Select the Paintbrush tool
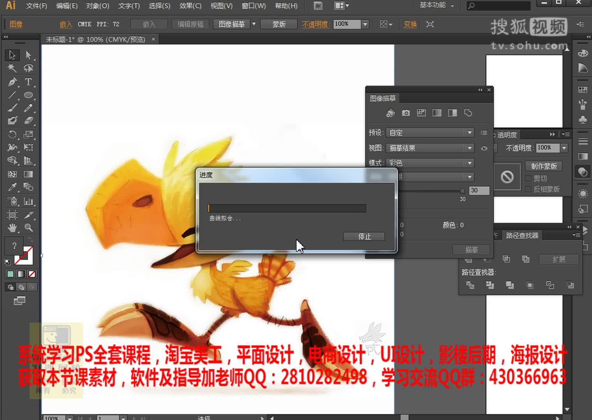592x420 pixels. point(12,108)
